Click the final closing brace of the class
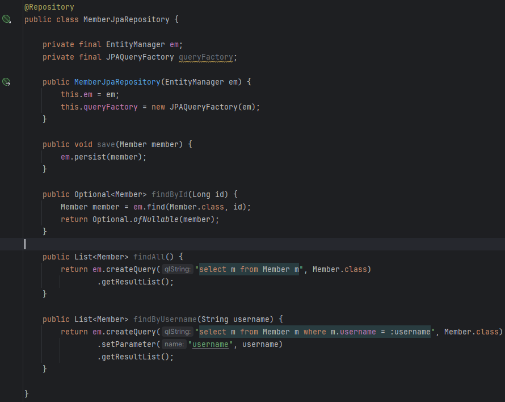The height and width of the screenshot is (402, 505). pos(27,394)
